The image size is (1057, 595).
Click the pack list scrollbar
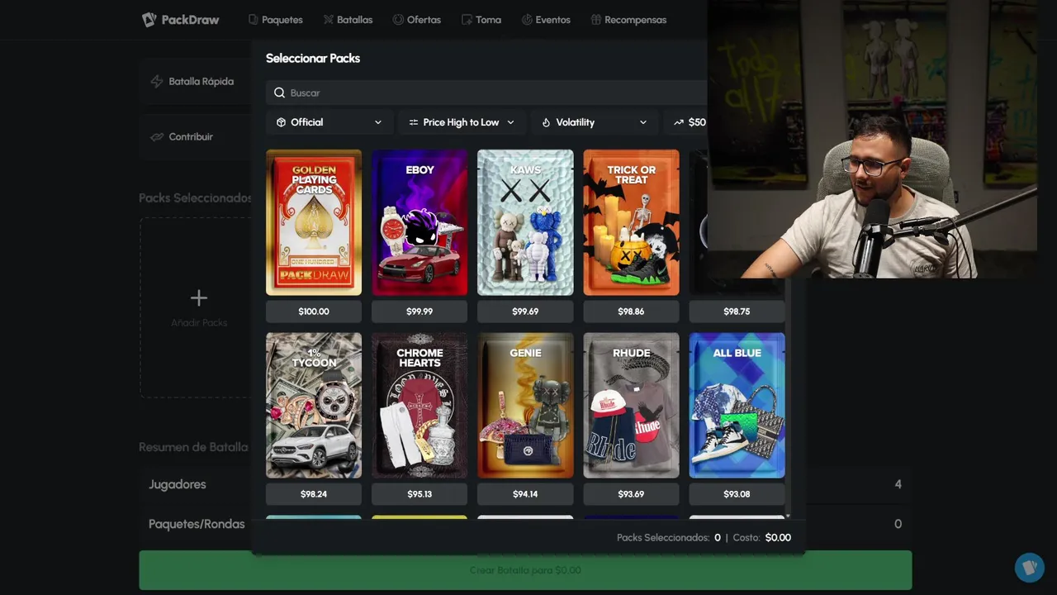click(789, 397)
